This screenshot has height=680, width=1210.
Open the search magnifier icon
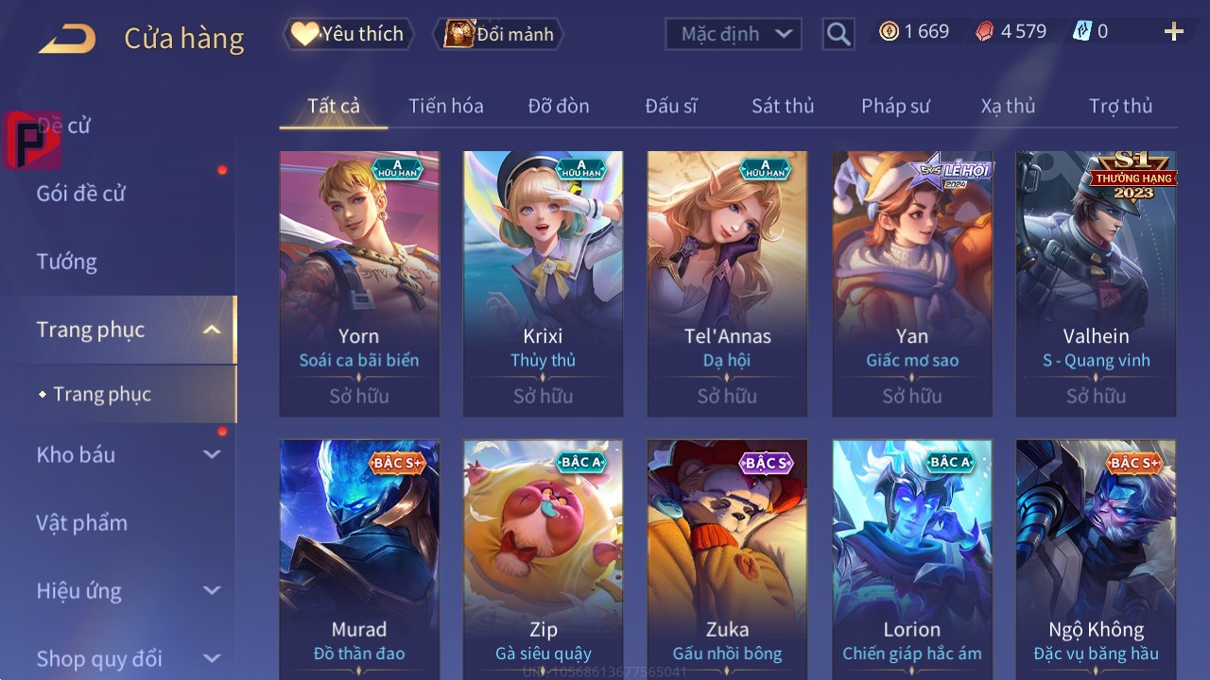838,34
